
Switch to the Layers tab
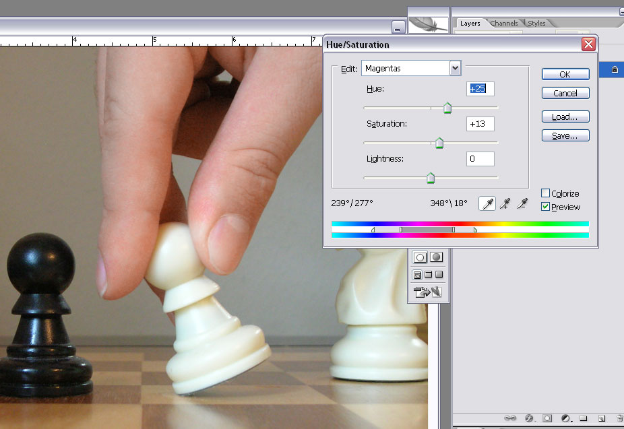pyautogui.click(x=470, y=24)
